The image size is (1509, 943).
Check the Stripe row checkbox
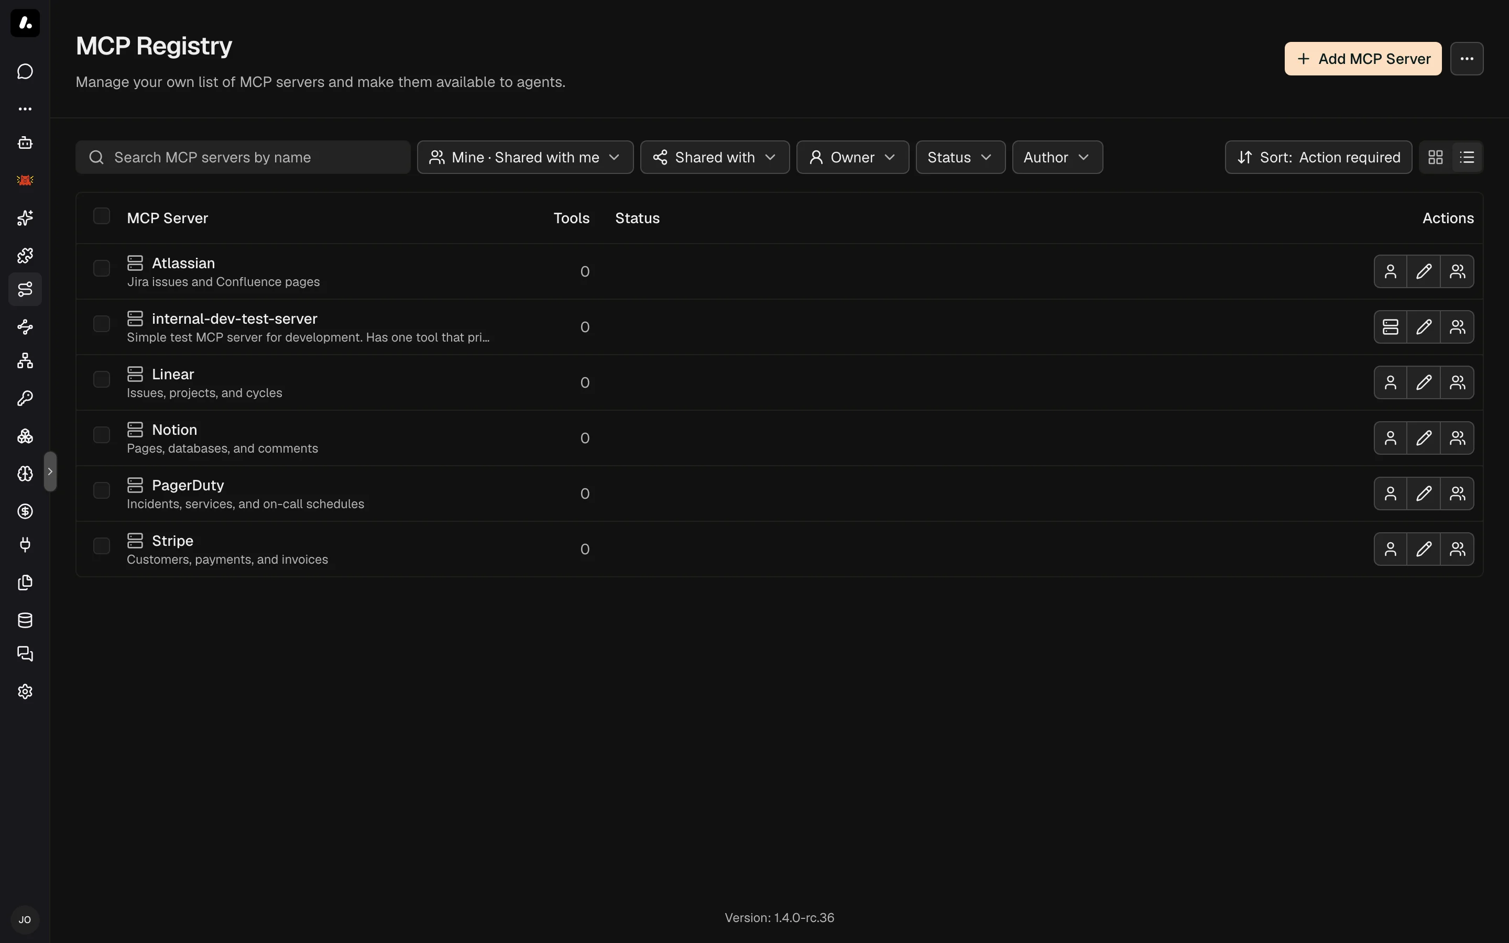(x=102, y=546)
